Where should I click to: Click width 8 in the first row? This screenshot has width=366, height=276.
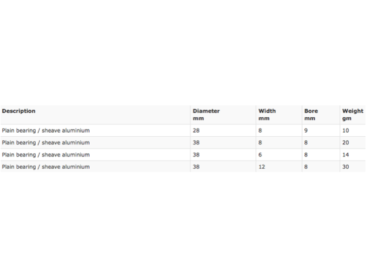coord(260,130)
